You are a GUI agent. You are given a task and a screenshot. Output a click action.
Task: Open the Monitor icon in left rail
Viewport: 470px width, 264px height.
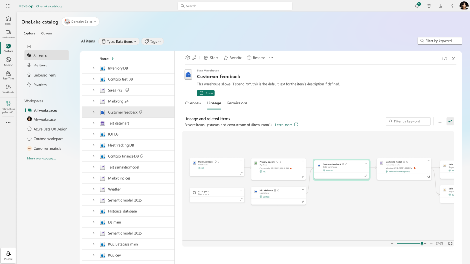tap(8, 60)
